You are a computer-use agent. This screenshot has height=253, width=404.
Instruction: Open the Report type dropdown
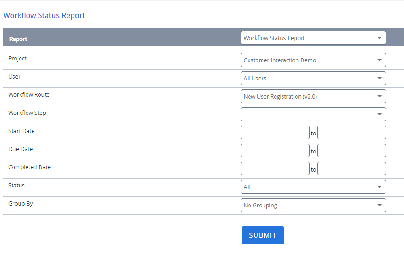[313, 38]
